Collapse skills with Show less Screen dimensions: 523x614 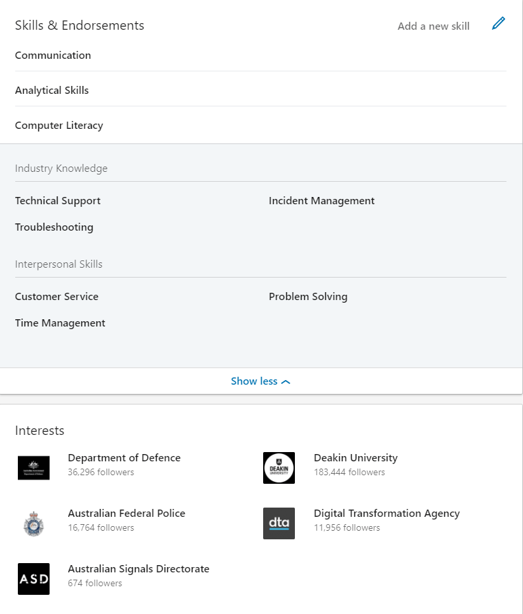pyautogui.click(x=261, y=381)
